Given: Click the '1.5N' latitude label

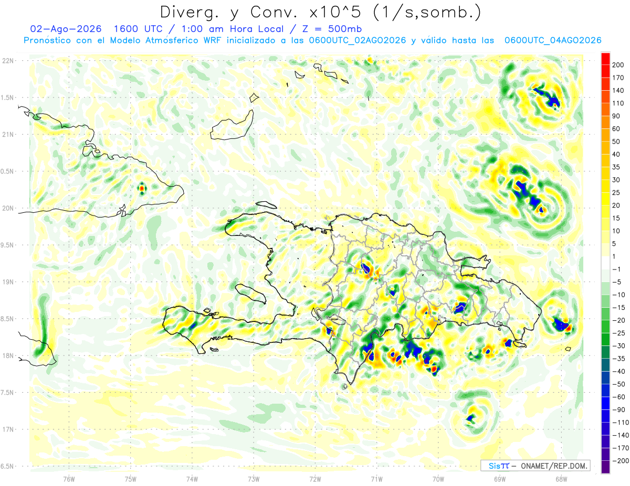Looking at the screenshot, I should [7, 98].
